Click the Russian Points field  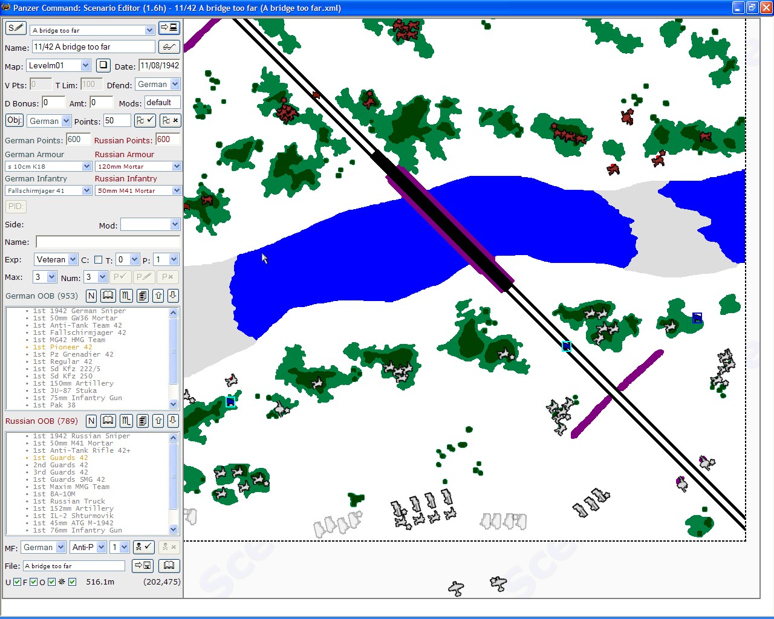click(167, 139)
